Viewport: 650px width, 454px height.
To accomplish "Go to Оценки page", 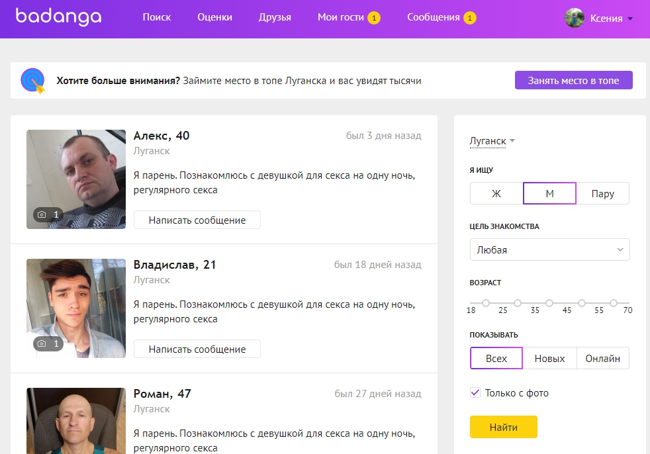I will [x=214, y=17].
